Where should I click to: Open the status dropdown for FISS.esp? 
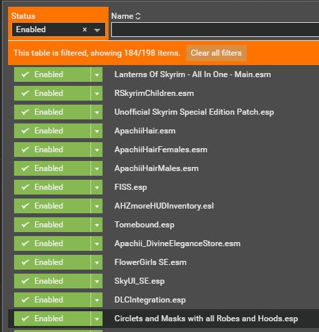pos(97,187)
